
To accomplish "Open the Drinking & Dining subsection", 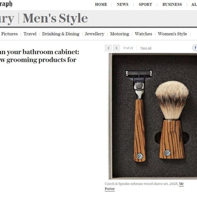I will tap(61, 34).
